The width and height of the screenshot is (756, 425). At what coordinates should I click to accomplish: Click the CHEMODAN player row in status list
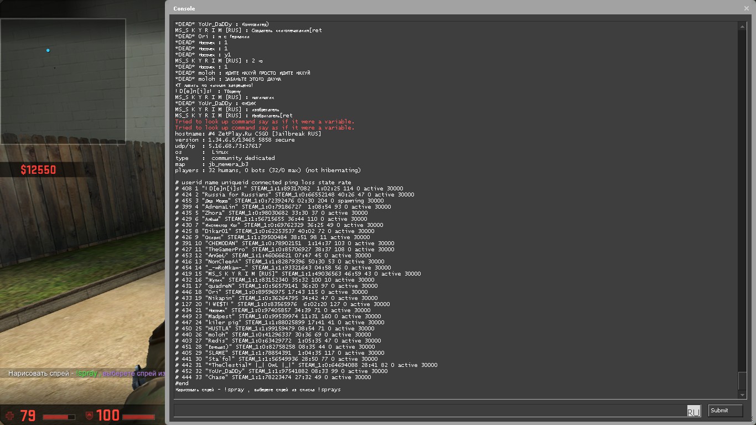tap(284, 243)
